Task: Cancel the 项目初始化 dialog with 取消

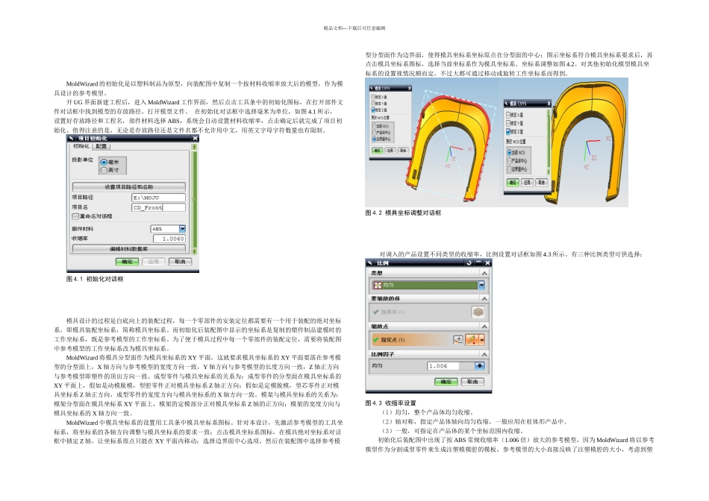Action: point(180,262)
